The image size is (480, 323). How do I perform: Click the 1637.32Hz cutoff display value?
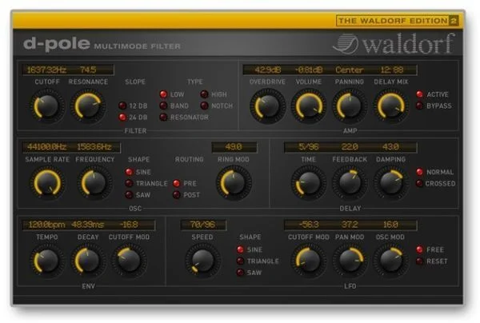click(x=46, y=70)
